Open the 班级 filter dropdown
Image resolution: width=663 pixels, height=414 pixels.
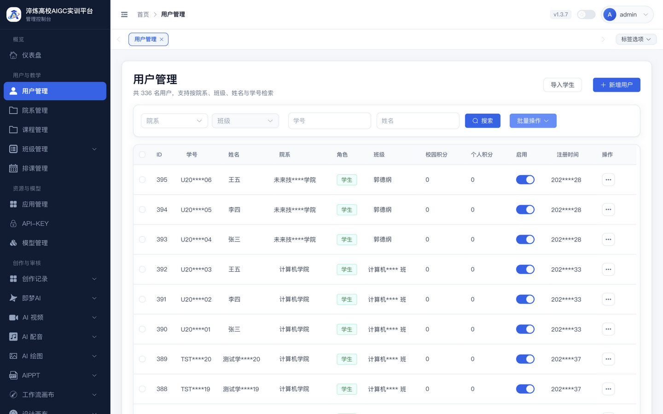tap(245, 121)
